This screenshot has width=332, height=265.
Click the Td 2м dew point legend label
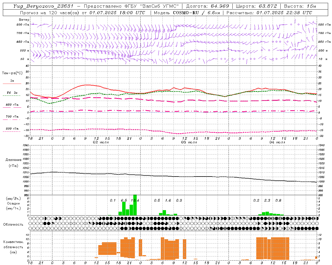coord(12,93)
